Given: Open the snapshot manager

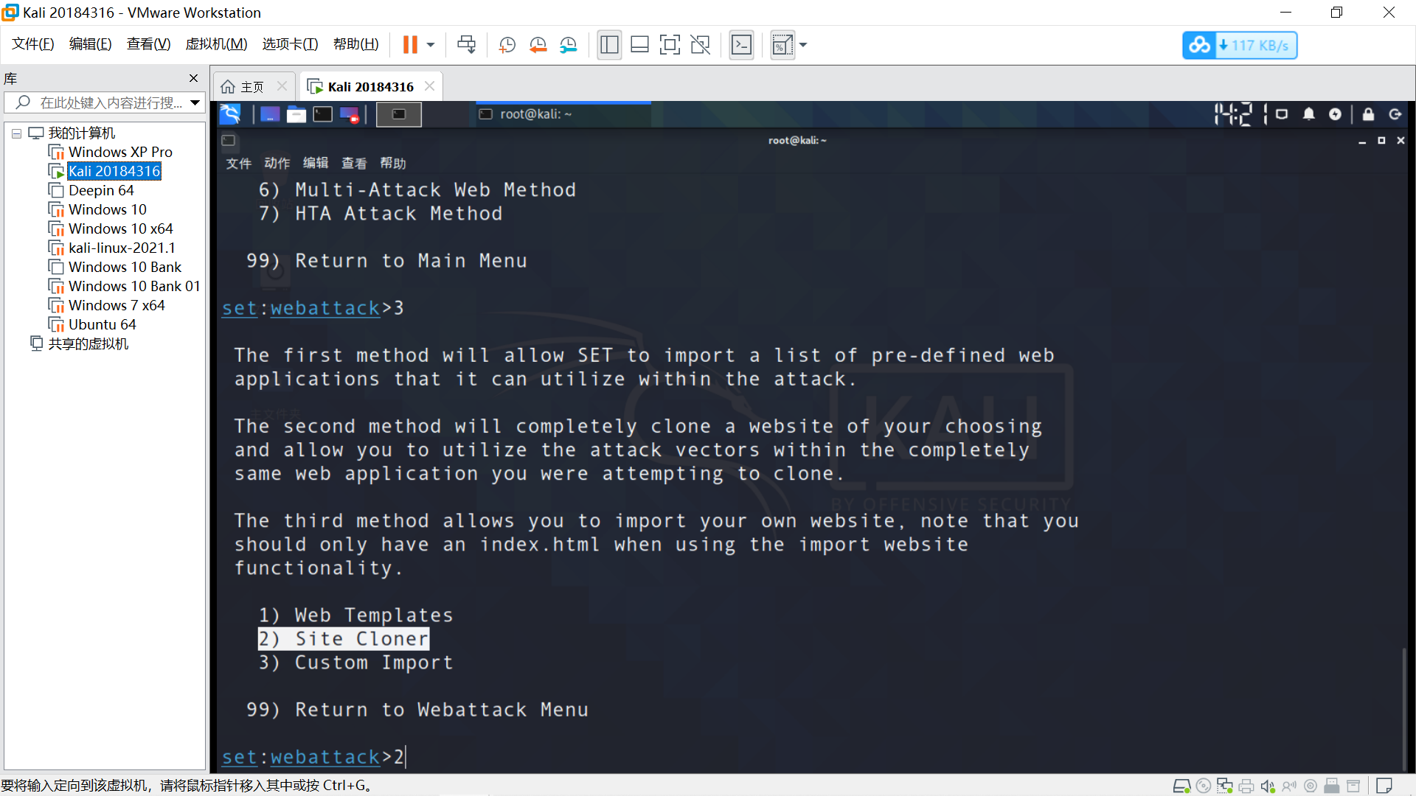Looking at the screenshot, I should 568,45.
